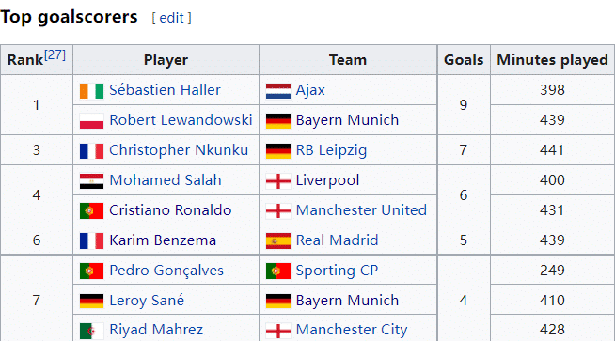Viewport: 615px width, 341px height.
Task: Follow the Christopher Nkunku link
Action: point(179,150)
